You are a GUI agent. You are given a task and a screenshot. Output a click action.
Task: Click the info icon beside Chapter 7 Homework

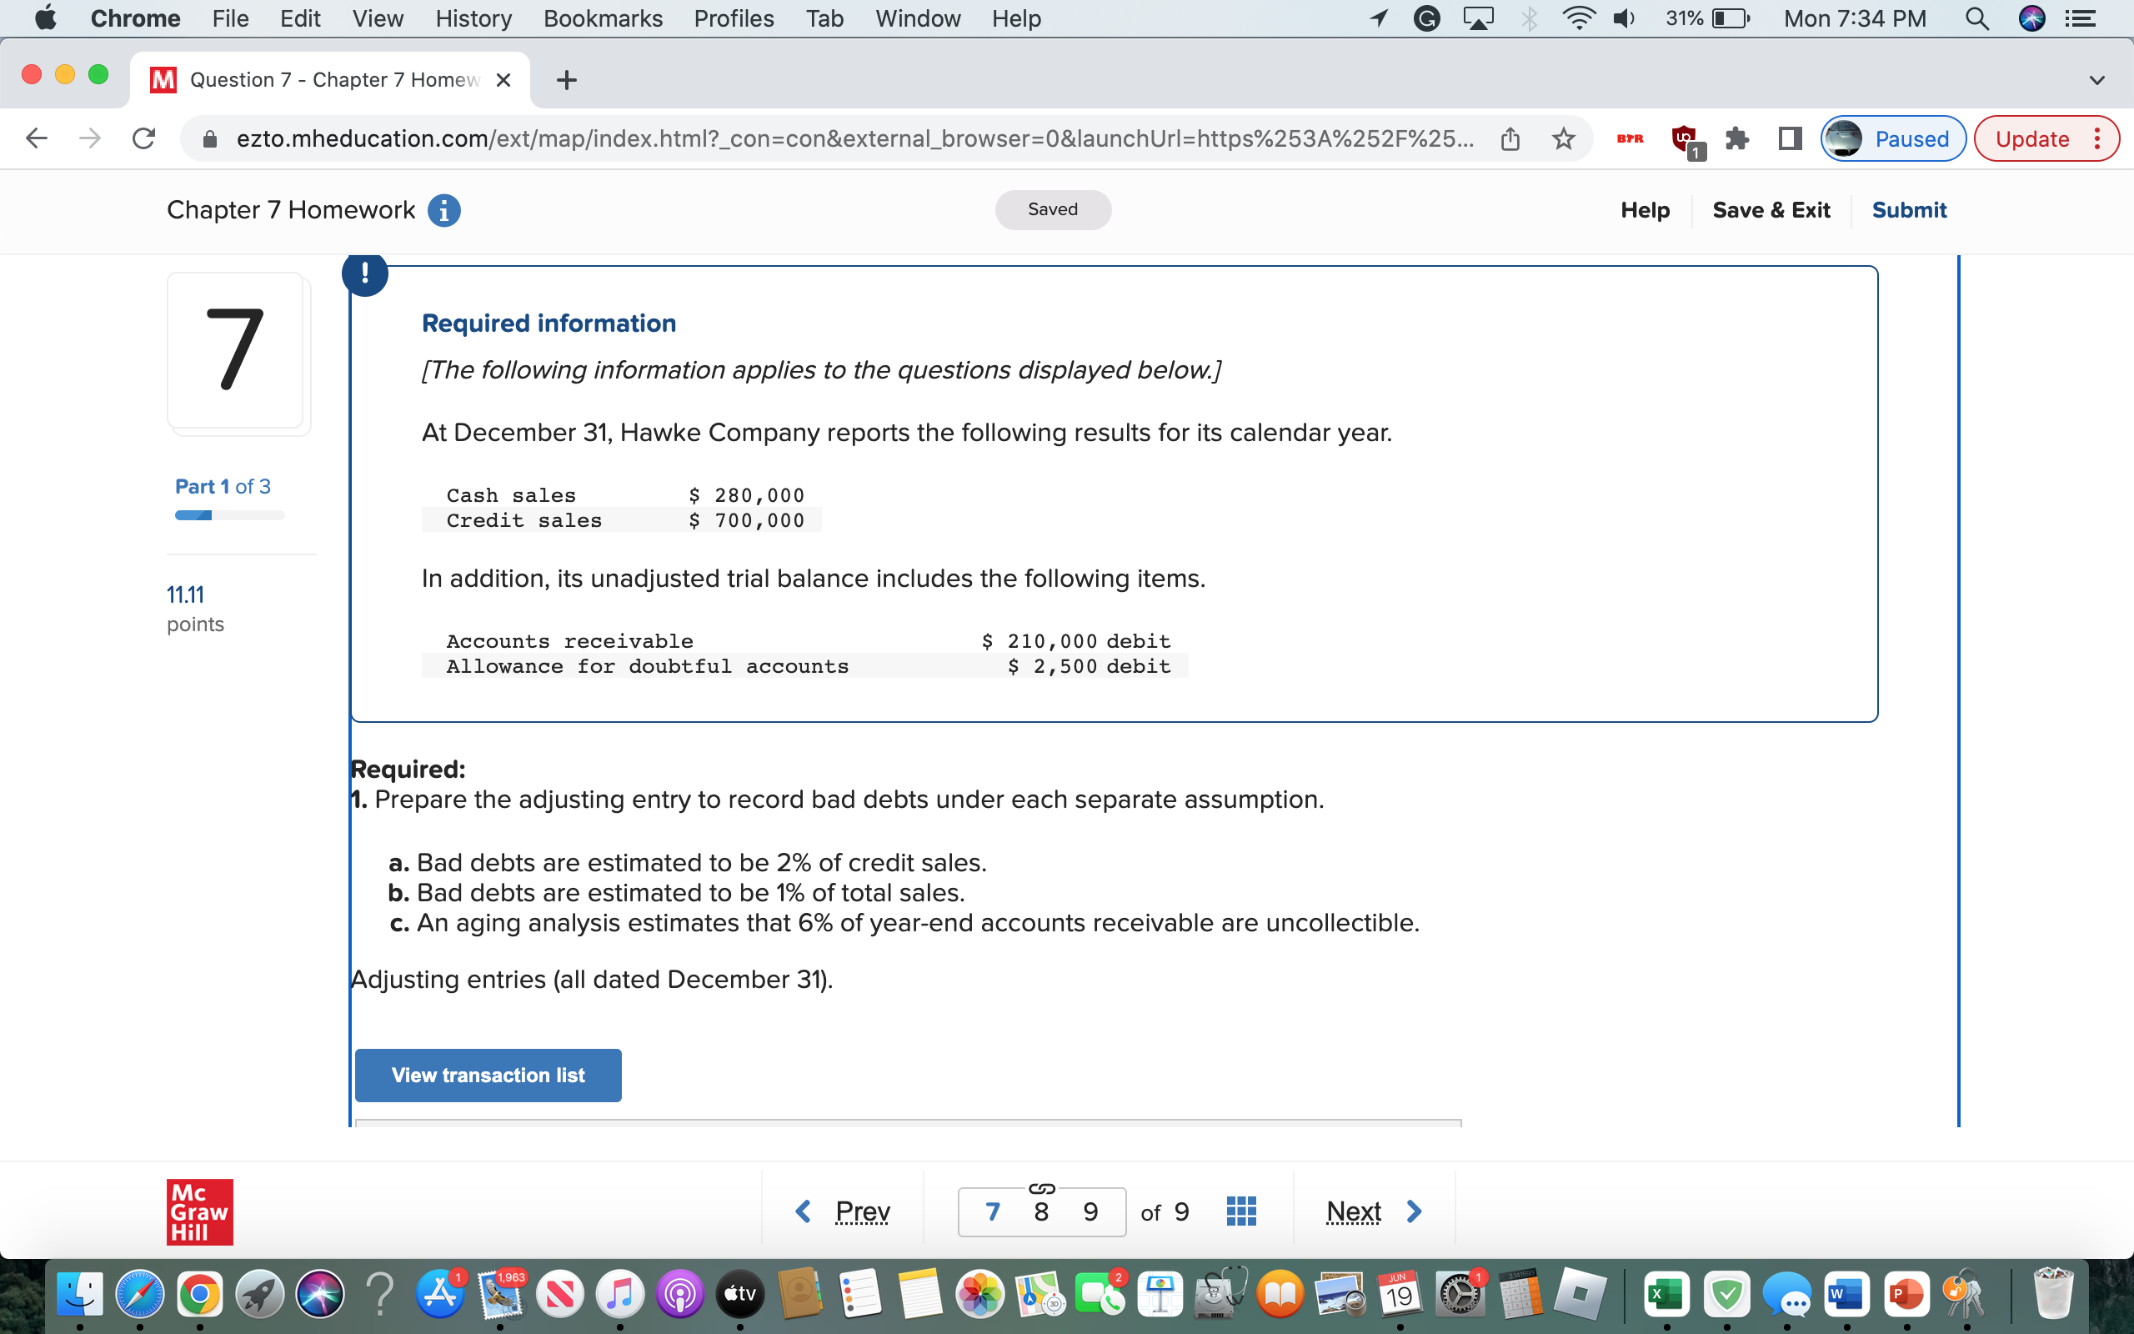pos(443,210)
